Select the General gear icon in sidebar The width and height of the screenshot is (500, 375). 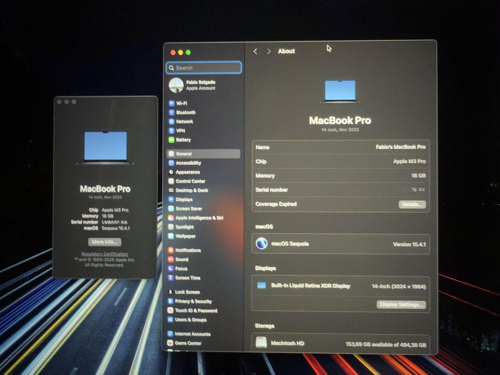click(171, 153)
